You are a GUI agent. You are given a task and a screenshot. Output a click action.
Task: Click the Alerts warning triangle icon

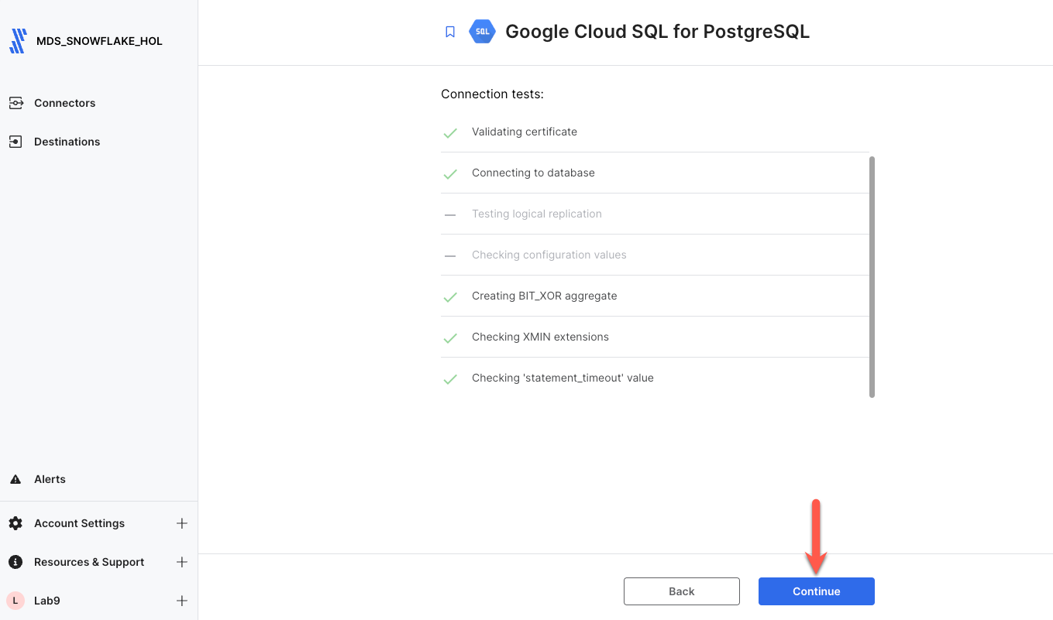pos(15,479)
